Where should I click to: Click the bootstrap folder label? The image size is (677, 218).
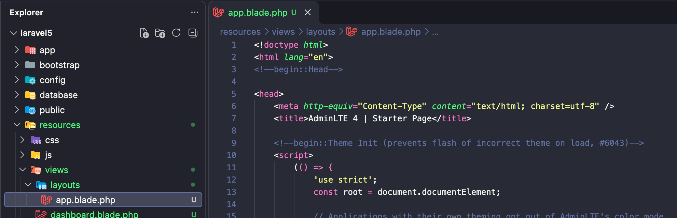(59, 65)
